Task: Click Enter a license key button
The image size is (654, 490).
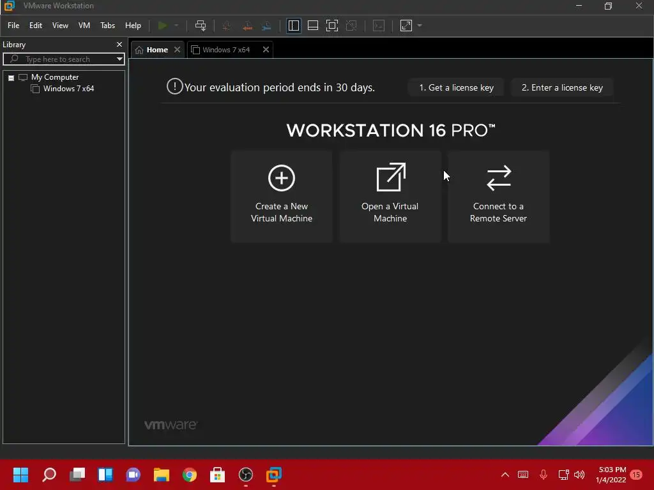Action: tap(562, 87)
